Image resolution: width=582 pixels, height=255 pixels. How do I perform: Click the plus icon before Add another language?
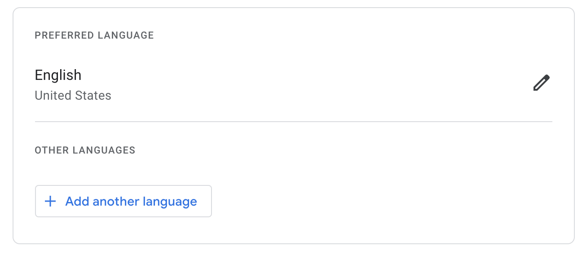click(x=50, y=201)
